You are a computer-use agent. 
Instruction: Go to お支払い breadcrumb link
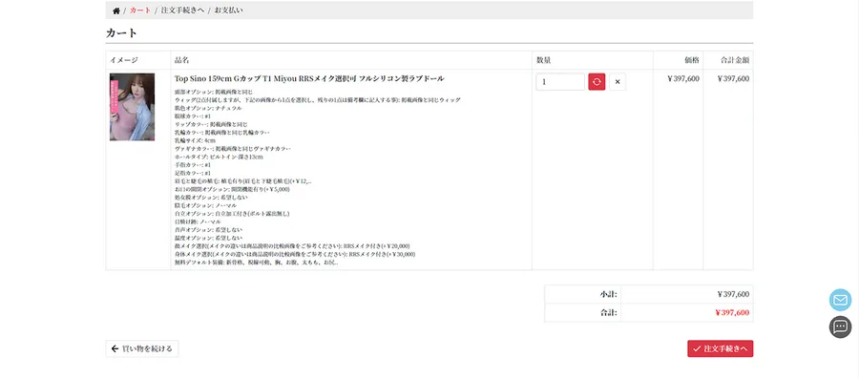point(228,11)
